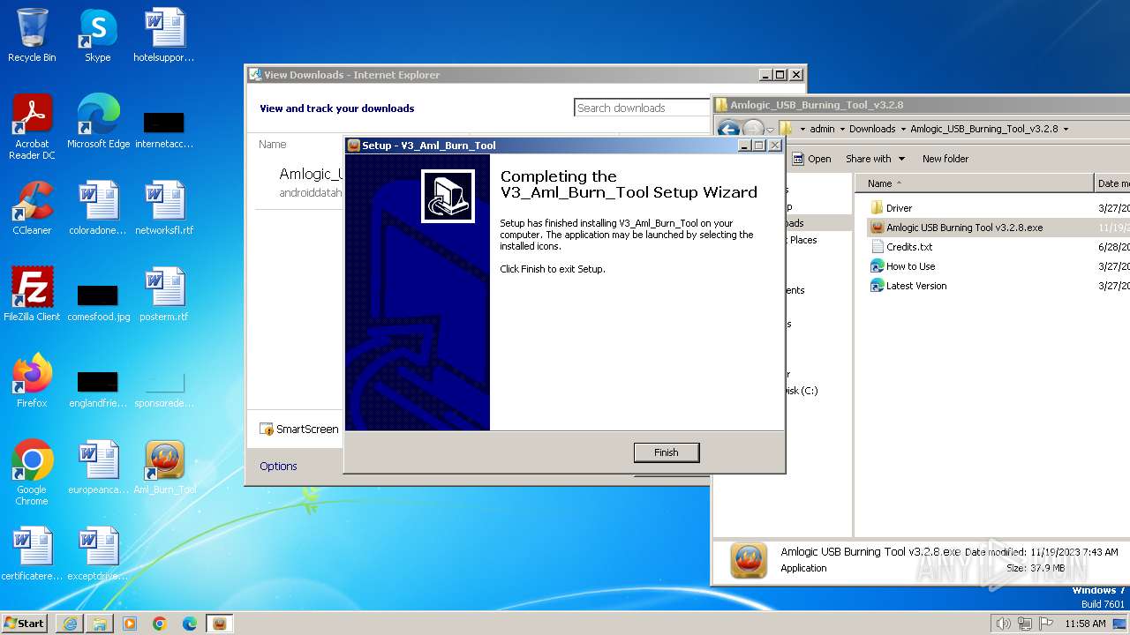Image resolution: width=1130 pixels, height=635 pixels.
Task: Select the setup wizard taskbar button
Action: pos(219,624)
